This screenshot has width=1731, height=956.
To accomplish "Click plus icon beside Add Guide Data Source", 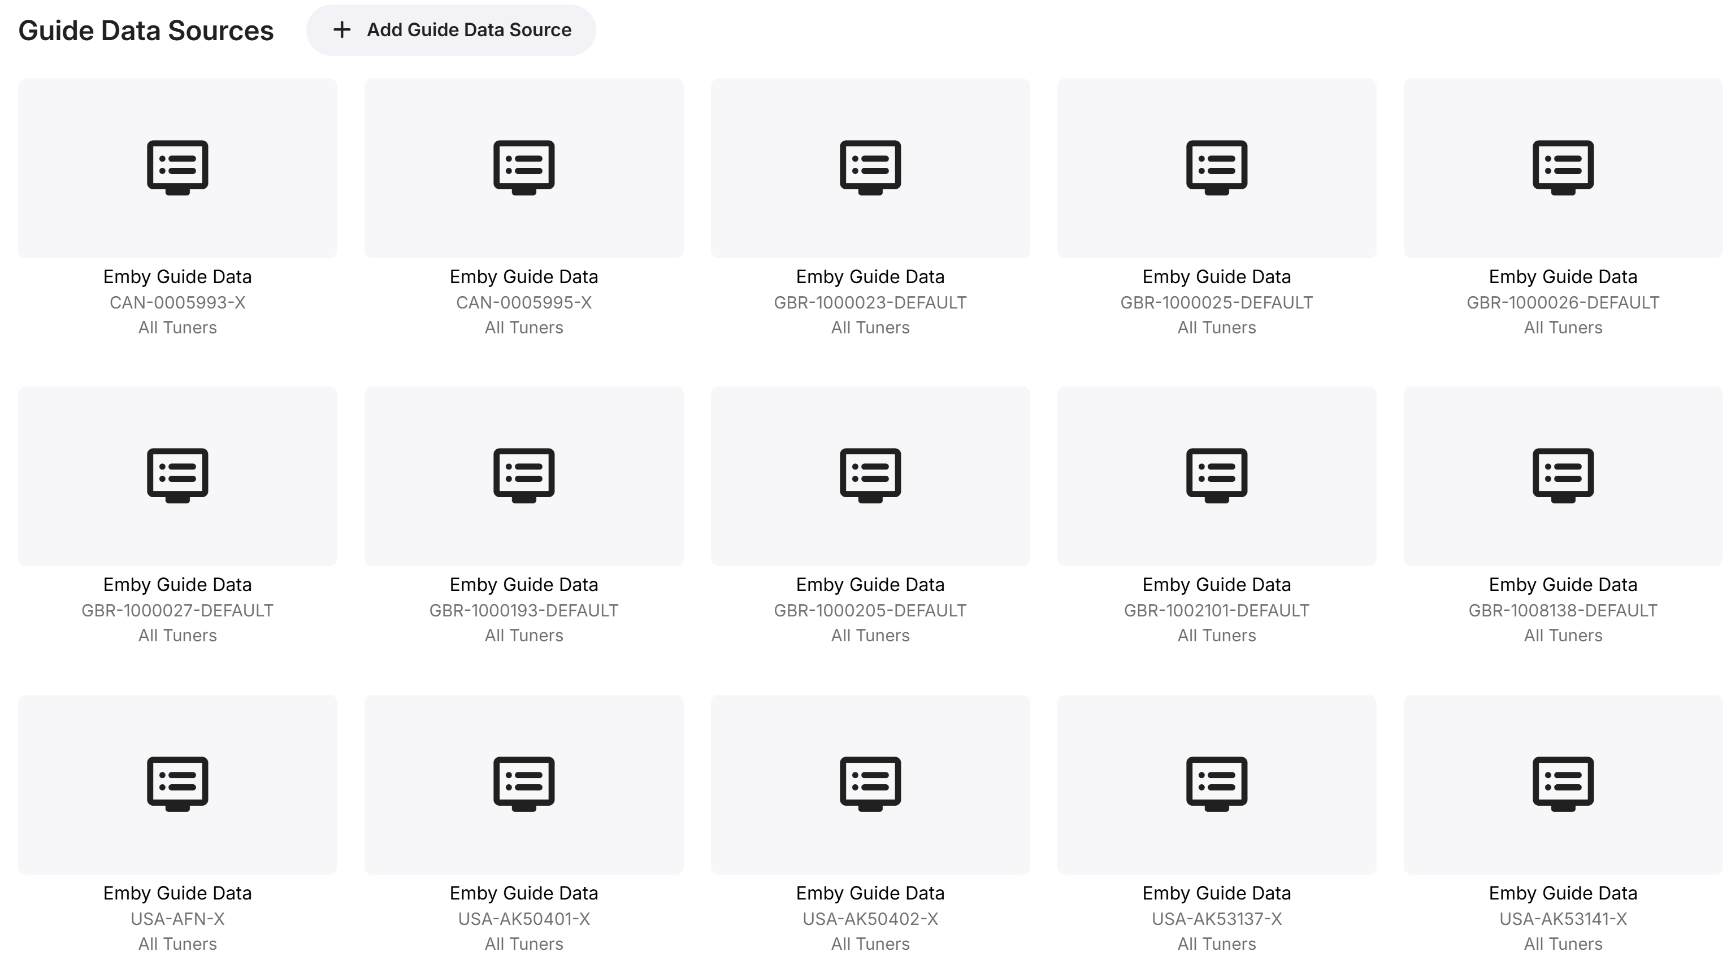I will (342, 31).
